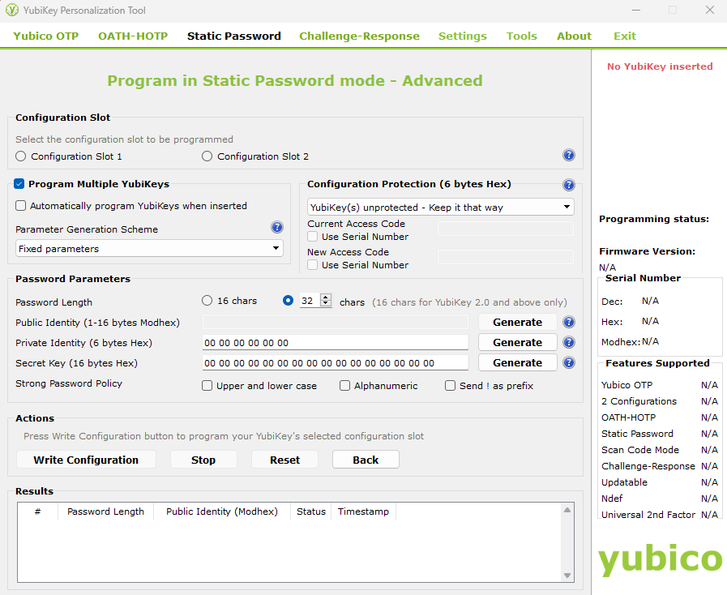Click the Back button

pyautogui.click(x=366, y=460)
